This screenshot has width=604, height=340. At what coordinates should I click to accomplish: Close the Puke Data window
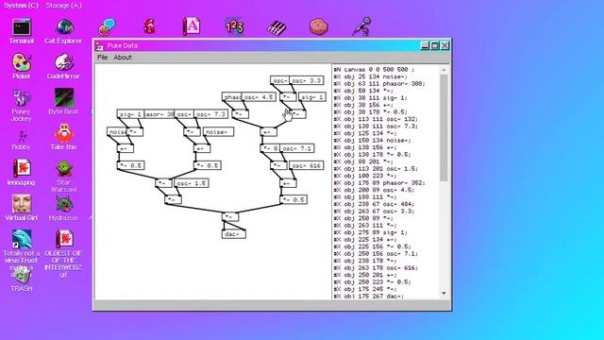tap(445, 46)
